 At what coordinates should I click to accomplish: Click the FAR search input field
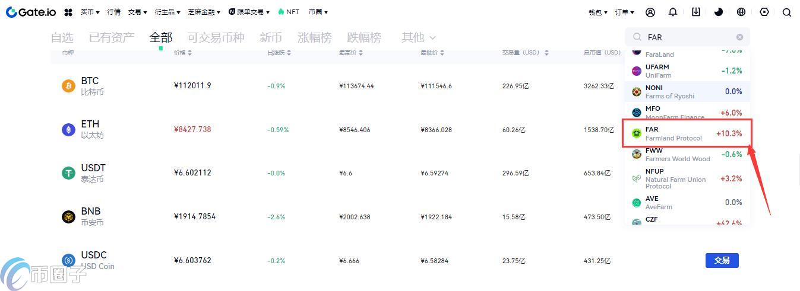pos(687,37)
